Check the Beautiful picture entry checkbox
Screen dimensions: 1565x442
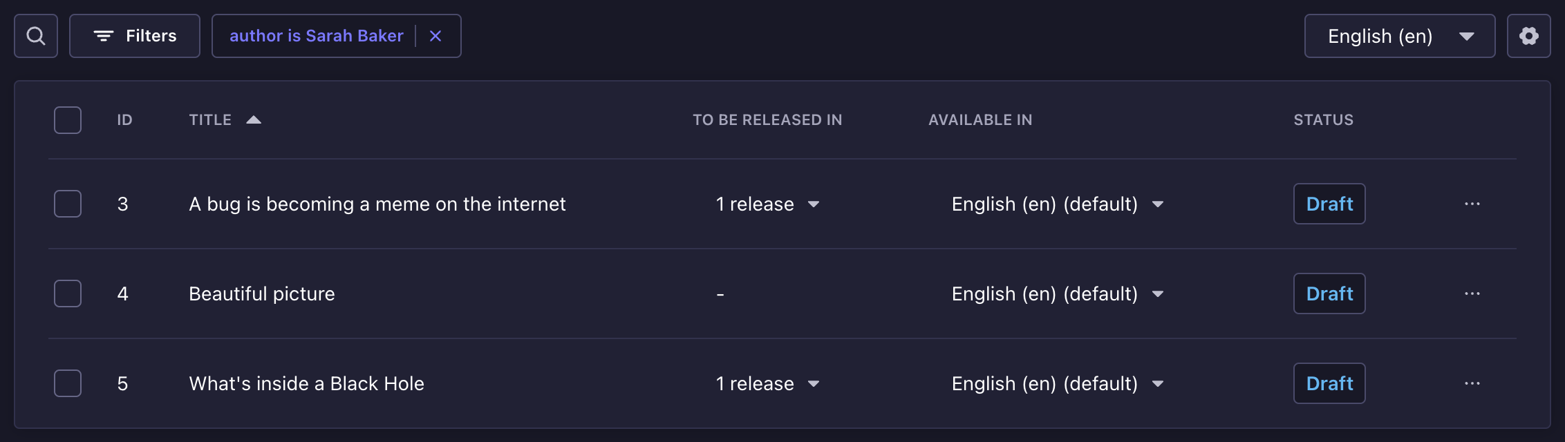67,293
